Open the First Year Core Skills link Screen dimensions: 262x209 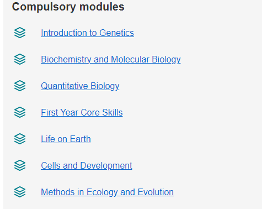(82, 113)
